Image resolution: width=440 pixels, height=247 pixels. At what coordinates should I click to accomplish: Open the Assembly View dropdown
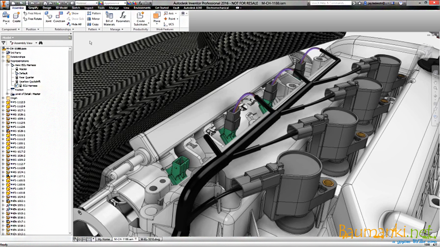[x=23, y=43]
